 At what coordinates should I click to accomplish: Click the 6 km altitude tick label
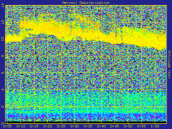pos(3,73)
